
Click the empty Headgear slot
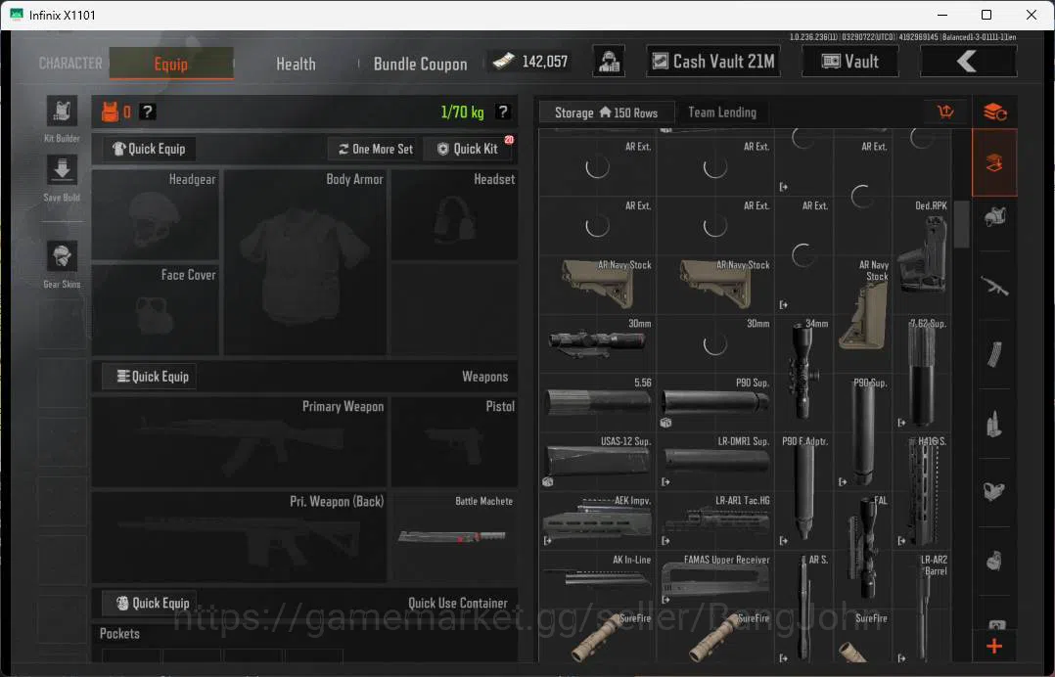[x=156, y=214]
